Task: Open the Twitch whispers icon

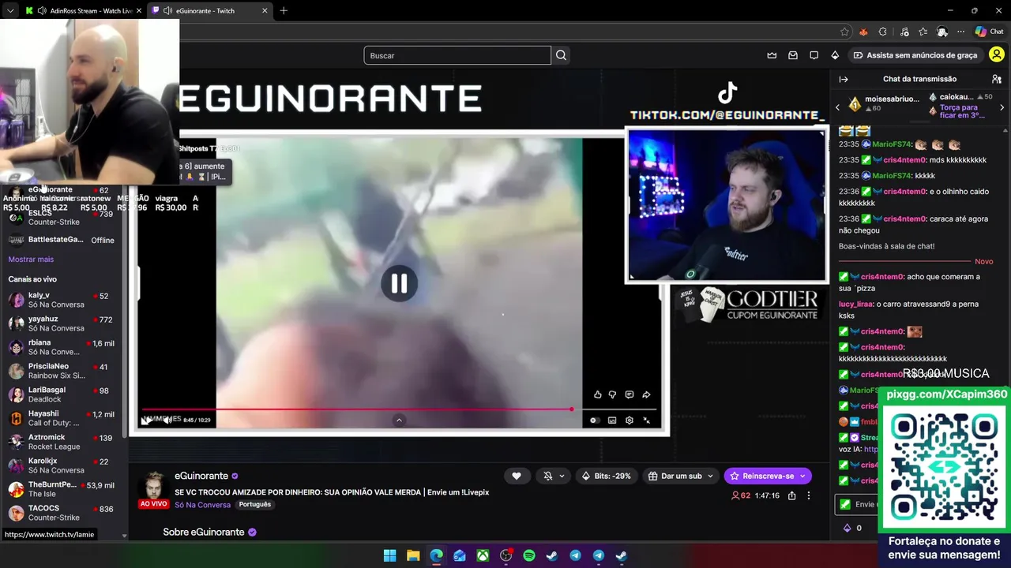Action: point(814,55)
